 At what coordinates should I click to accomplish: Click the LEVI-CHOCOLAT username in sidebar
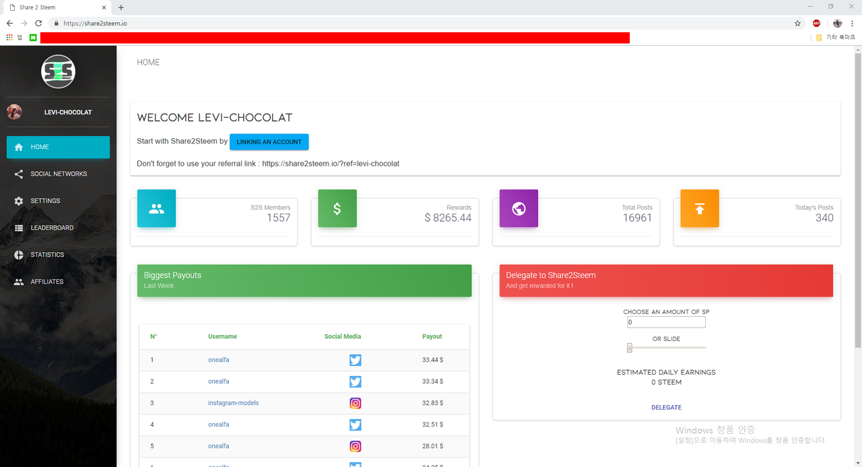click(68, 113)
